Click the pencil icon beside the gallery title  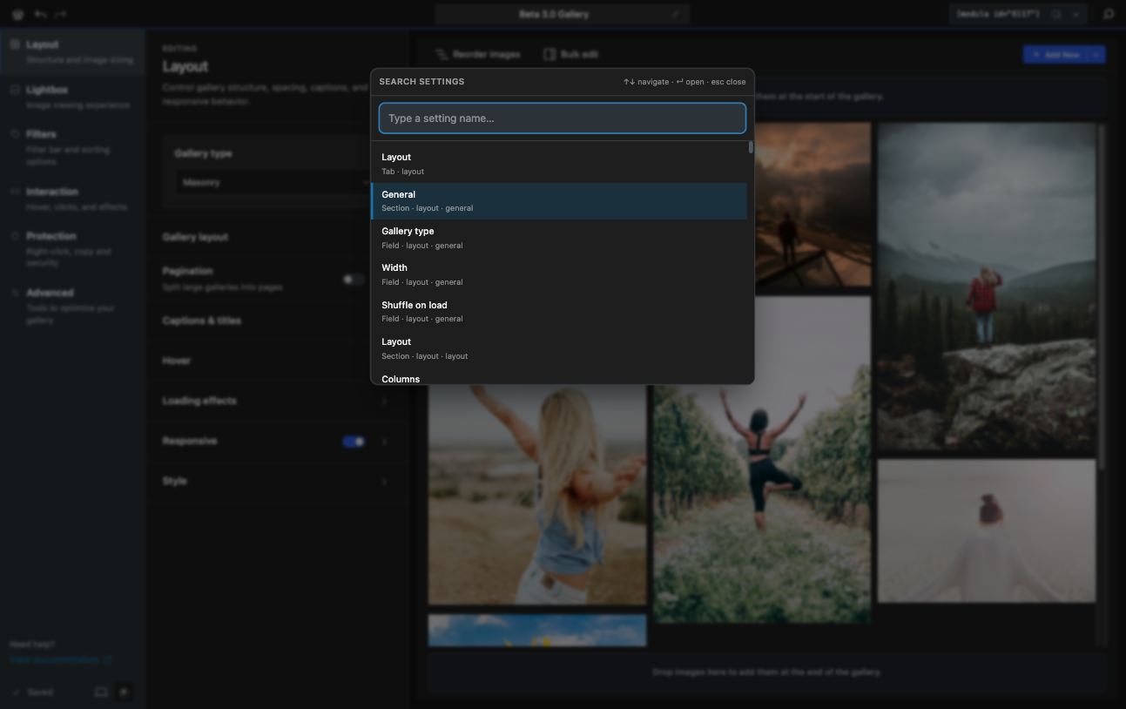(x=675, y=14)
